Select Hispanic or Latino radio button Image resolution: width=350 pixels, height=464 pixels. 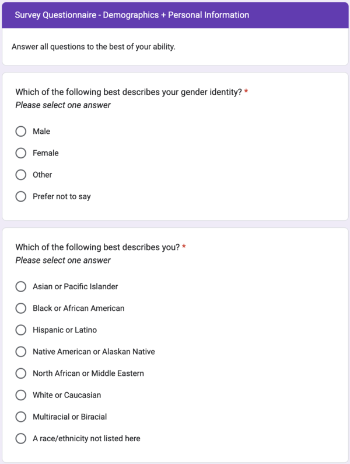(21, 330)
